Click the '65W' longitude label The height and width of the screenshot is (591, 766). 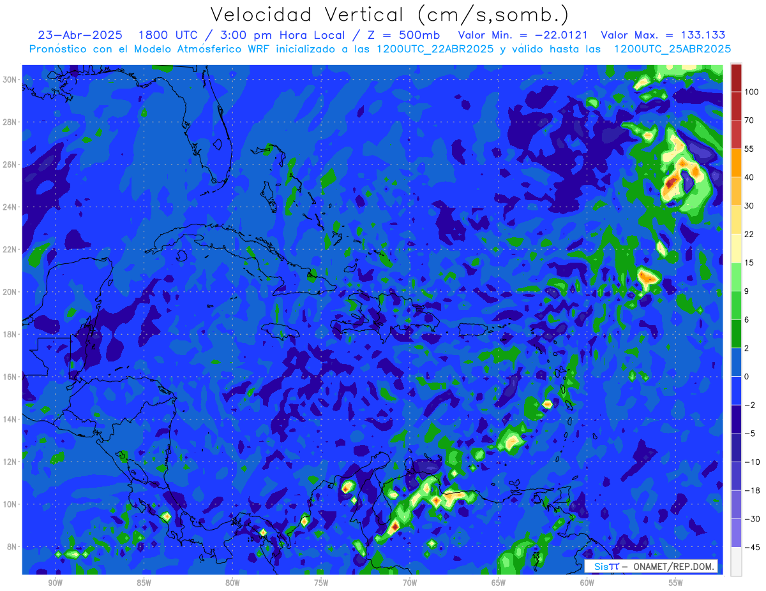499,583
